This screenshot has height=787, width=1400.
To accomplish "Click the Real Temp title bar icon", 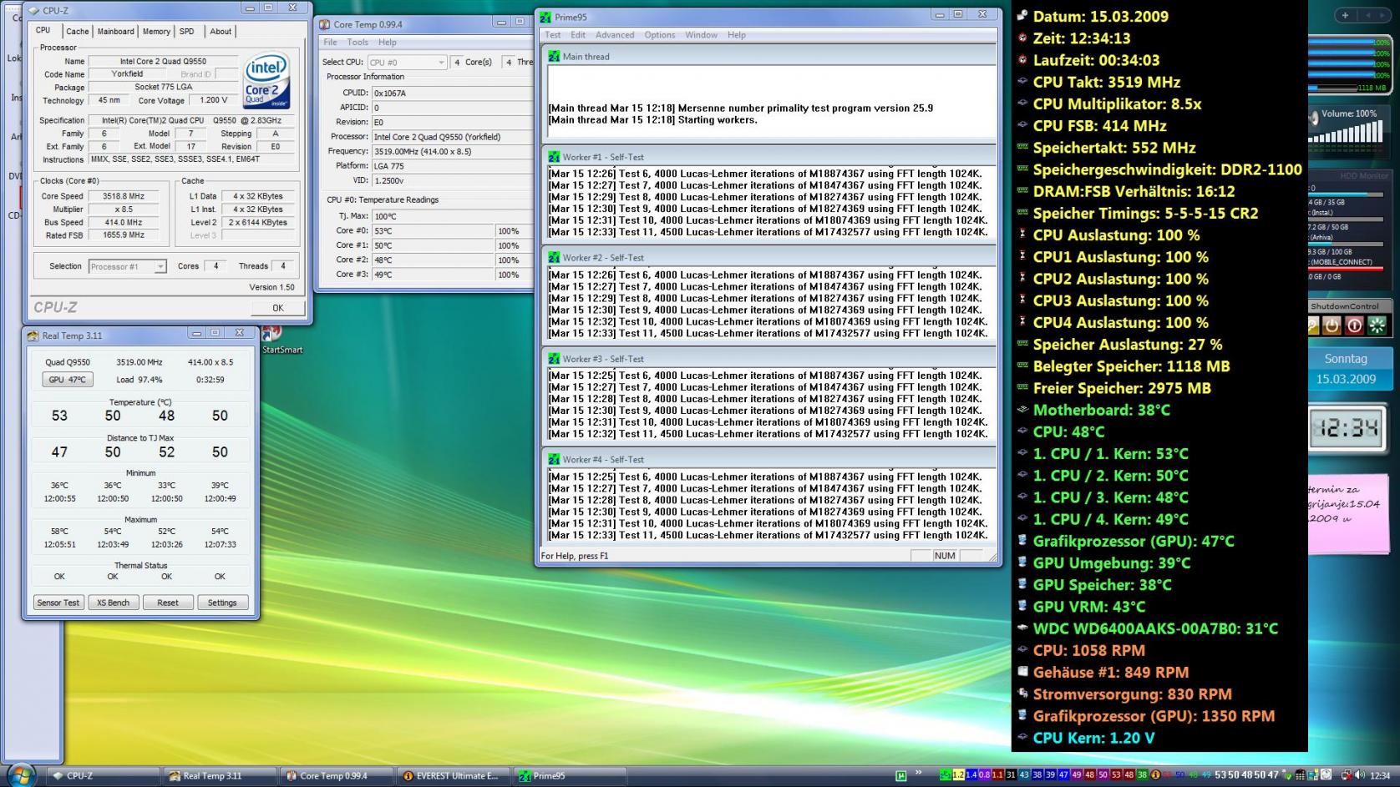I will [x=33, y=335].
